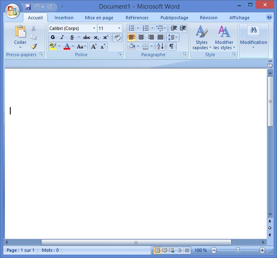Switch to the Affichage tab
The width and height of the screenshot is (277, 258).
click(x=239, y=18)
